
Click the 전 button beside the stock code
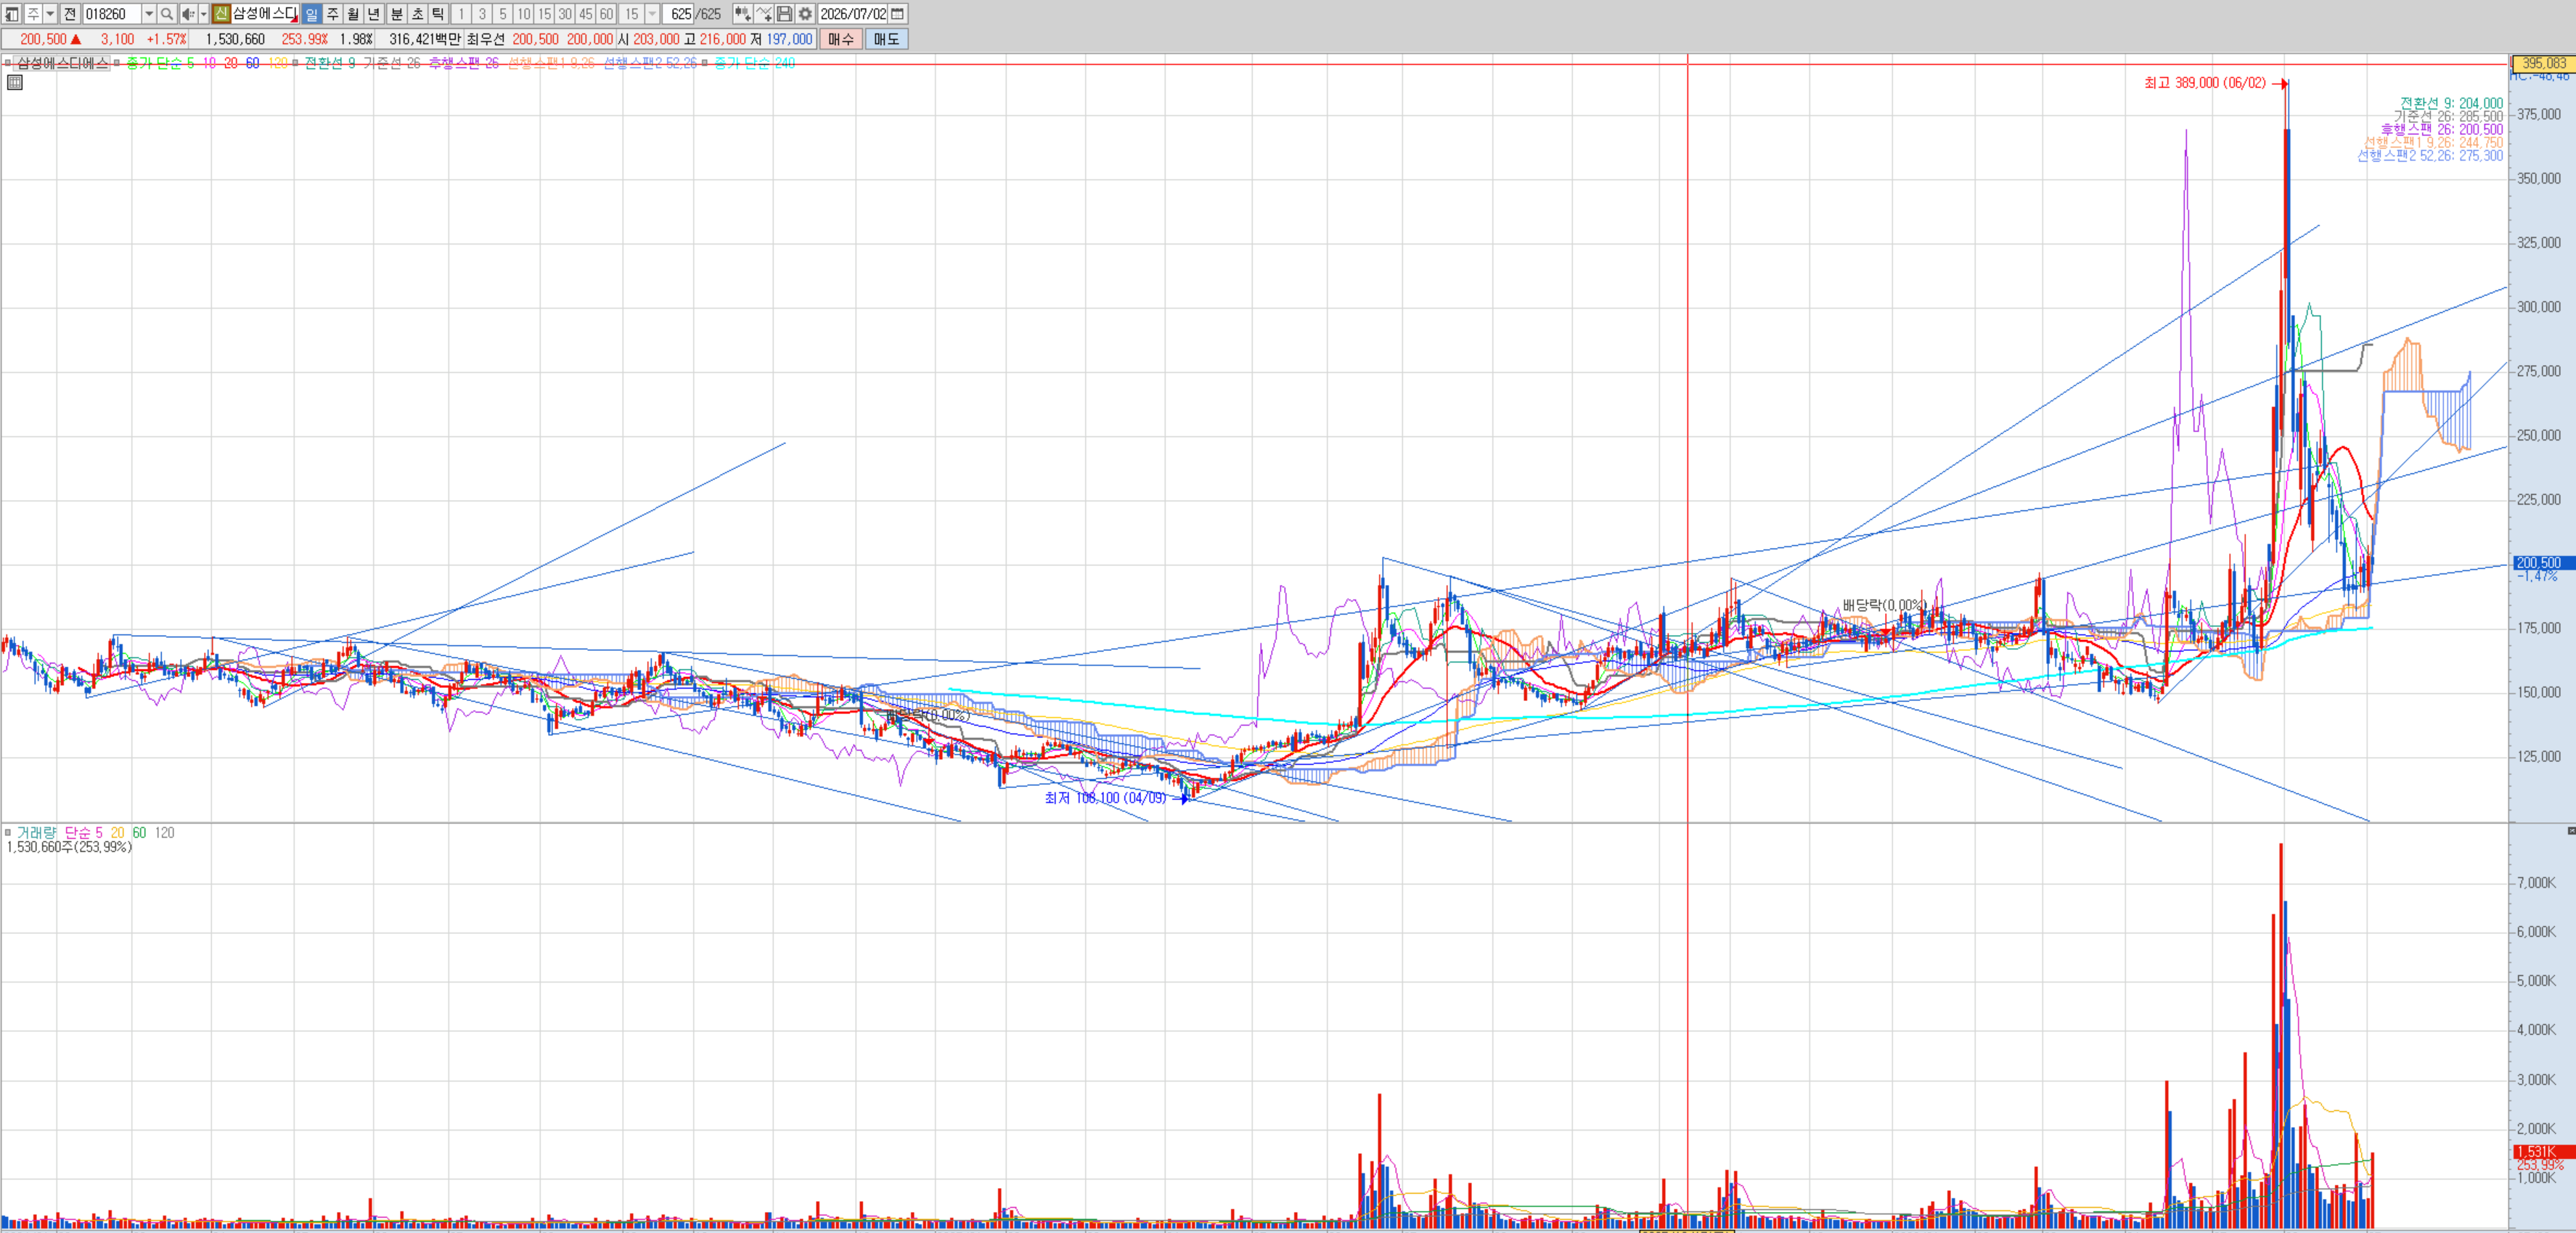coord(70,14)
